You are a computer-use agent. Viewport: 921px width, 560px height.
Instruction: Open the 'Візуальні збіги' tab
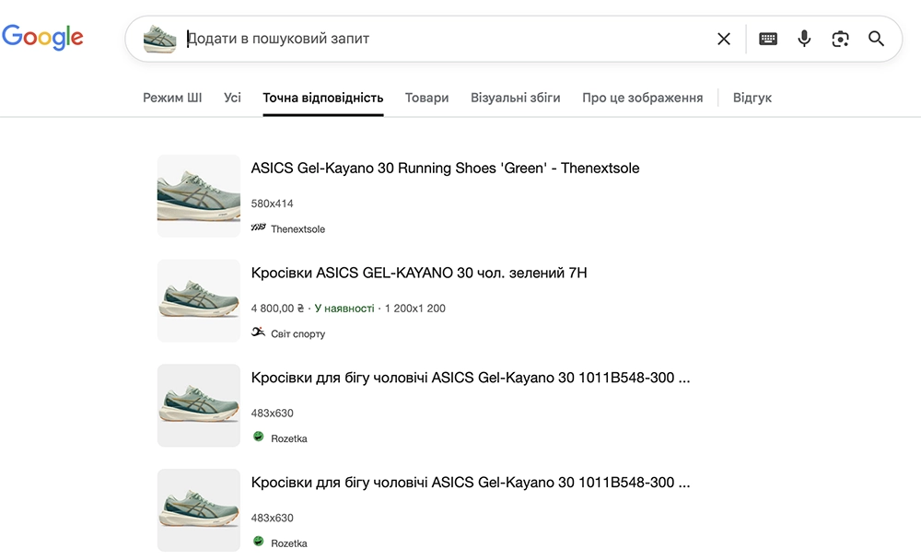(x=515, y=98)
